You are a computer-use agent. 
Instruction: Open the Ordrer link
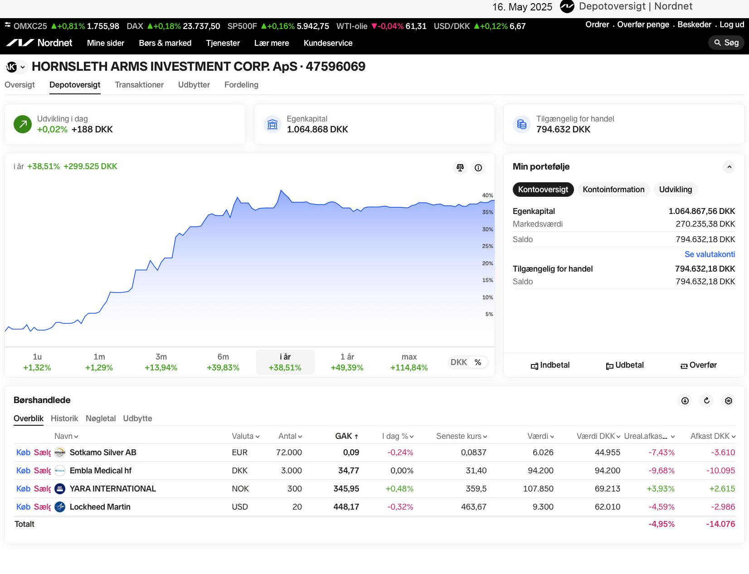(597, 24)
